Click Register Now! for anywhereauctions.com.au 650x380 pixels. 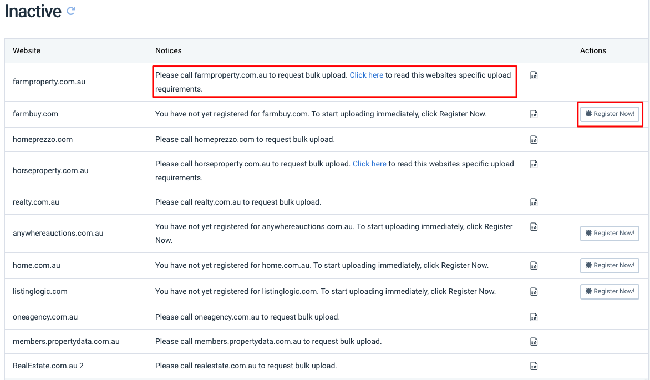click(x=610, y=233)
